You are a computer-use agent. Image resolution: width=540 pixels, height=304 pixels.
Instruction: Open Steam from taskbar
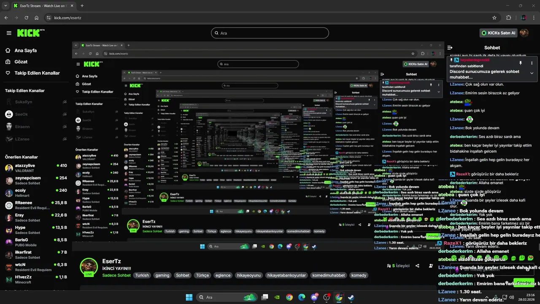click(x=351, y=297)
